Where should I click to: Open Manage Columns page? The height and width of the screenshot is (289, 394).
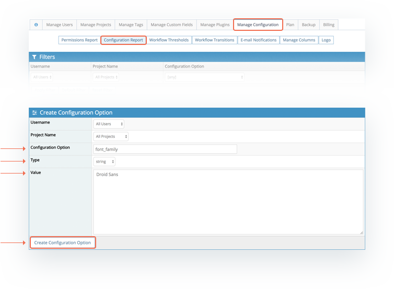tap(299, 40)
